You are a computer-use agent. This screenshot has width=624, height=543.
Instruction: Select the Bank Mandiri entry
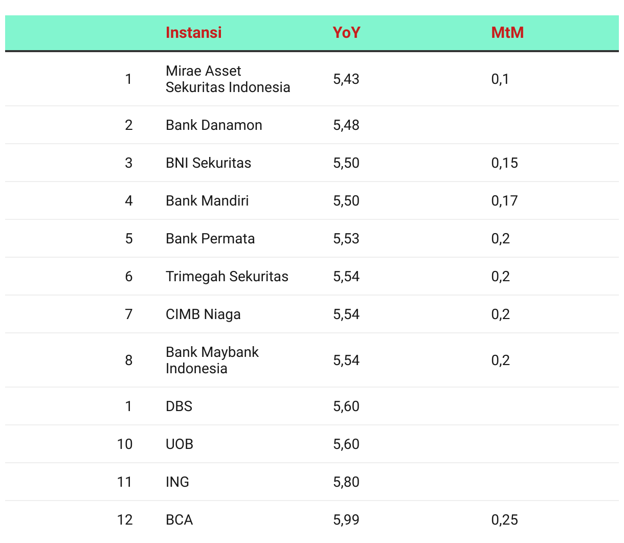coord(207,201)
